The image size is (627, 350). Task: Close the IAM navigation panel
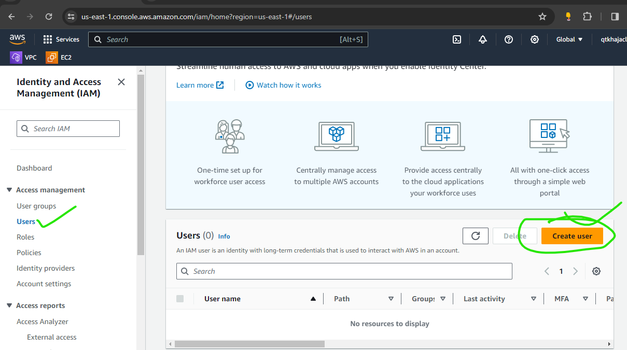(x=121, y=82)
